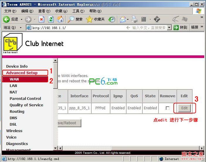Screen dimensions: 206x162
Task: Open the 编辑(E) menu
Action: 27,11
